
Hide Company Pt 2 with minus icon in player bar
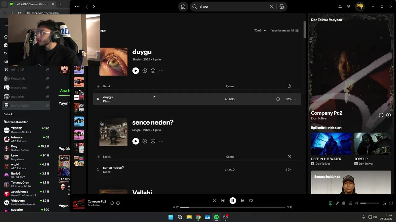coord(112,203)
